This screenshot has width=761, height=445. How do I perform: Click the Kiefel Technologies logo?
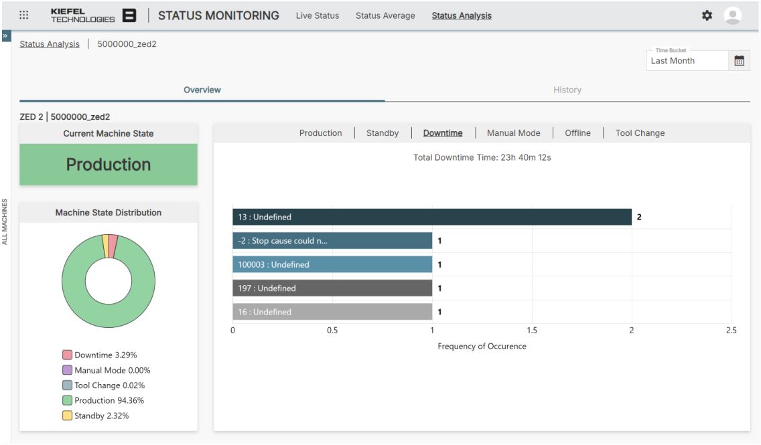tap(93, 15)
